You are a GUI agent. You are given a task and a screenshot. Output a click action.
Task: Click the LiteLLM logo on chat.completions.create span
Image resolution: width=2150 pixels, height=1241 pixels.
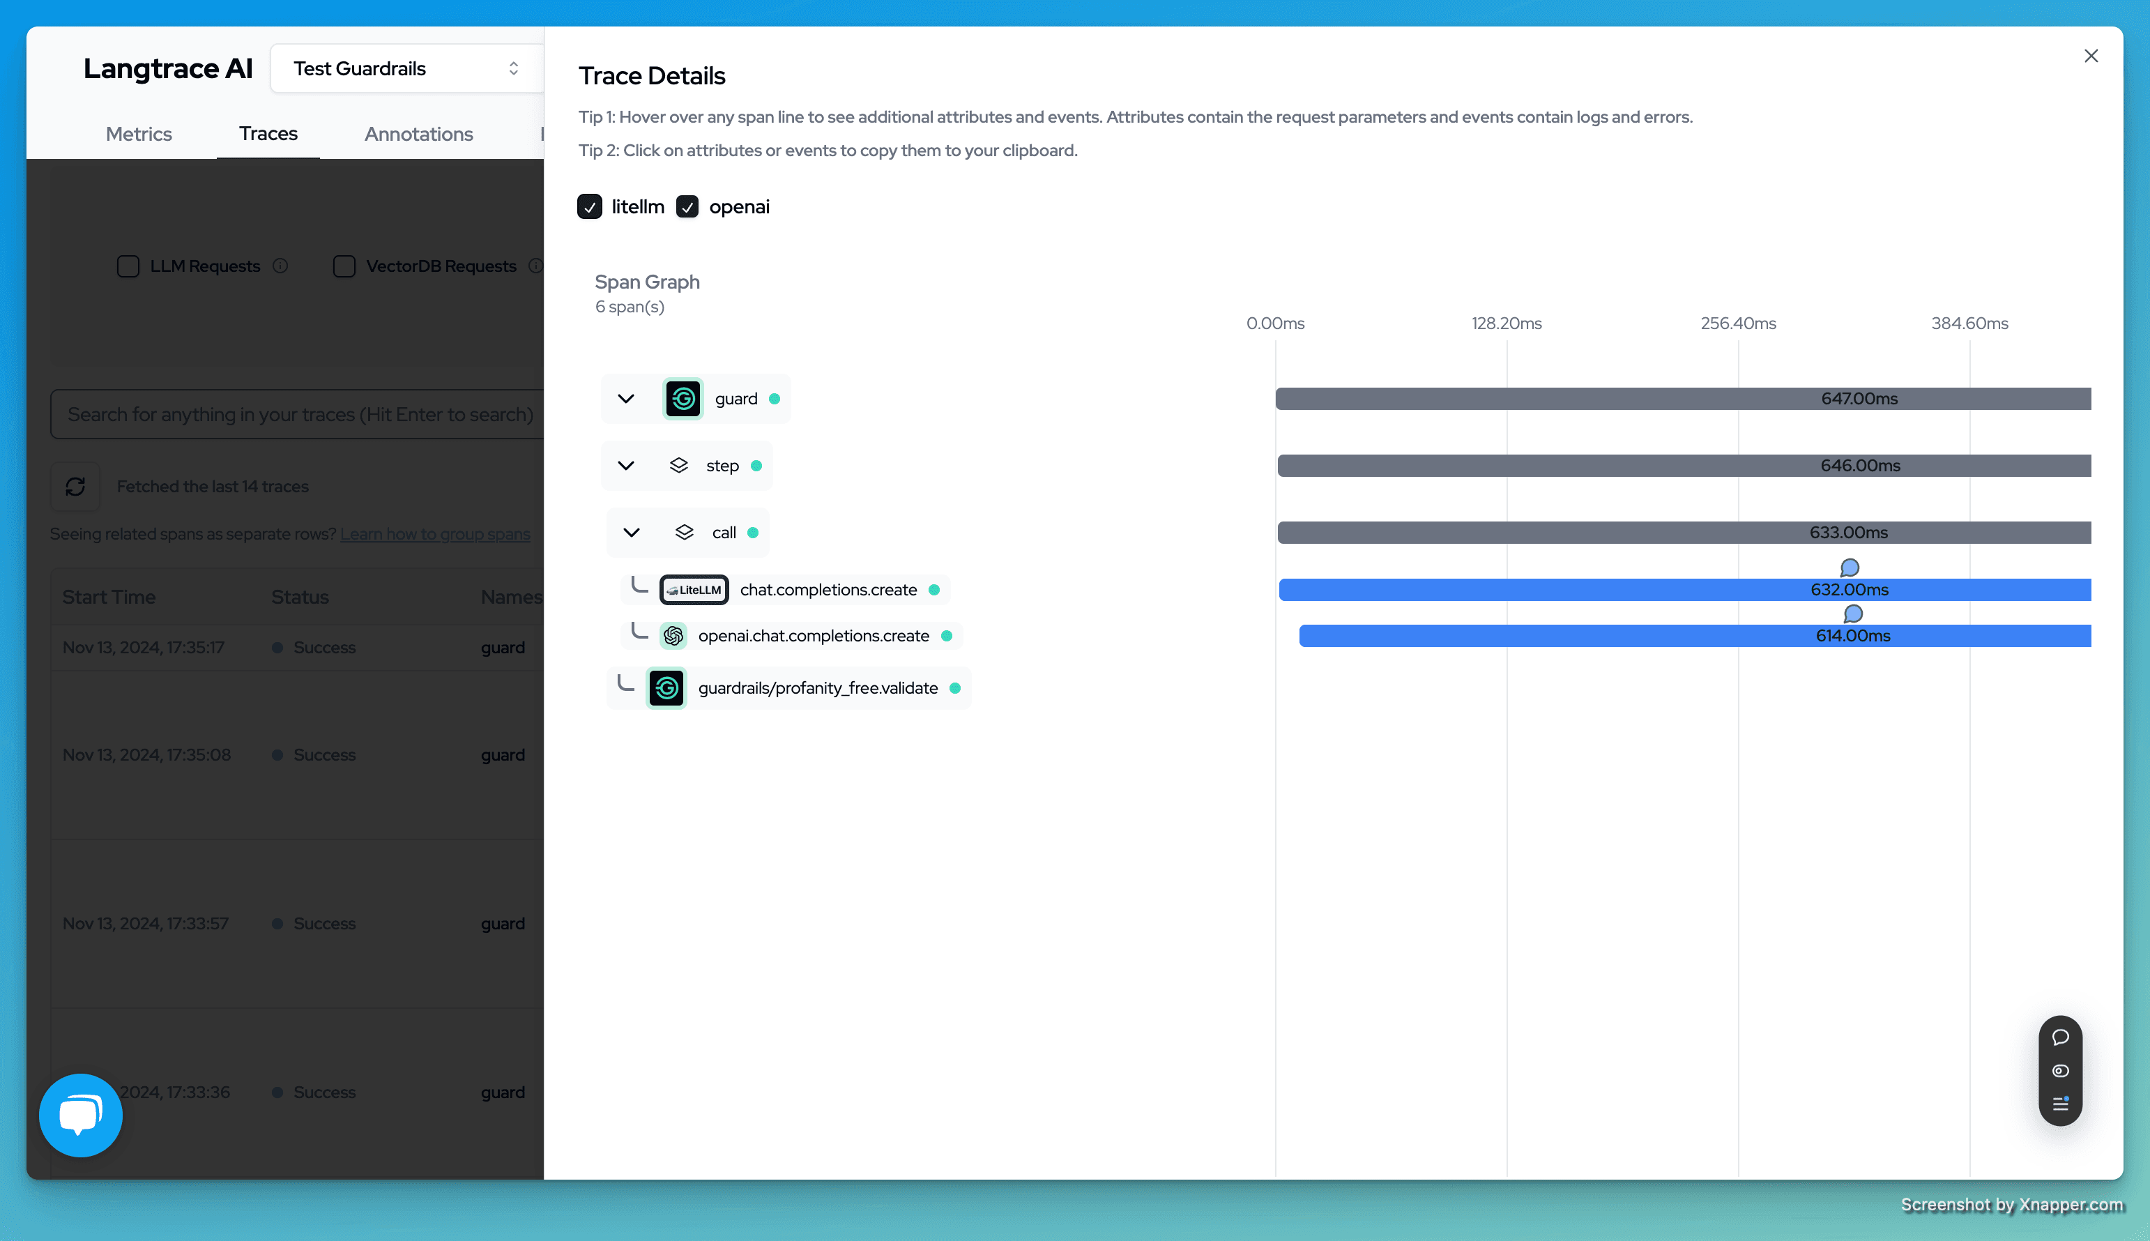694,590
